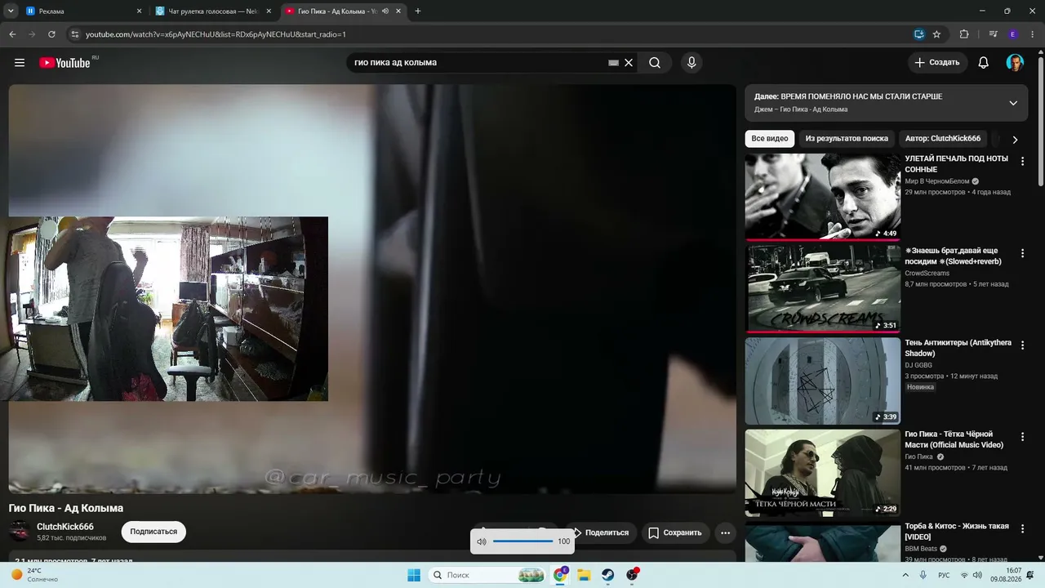Open options for Тень Антикитеры video

pyautogui.click(x=1022, y=346)
